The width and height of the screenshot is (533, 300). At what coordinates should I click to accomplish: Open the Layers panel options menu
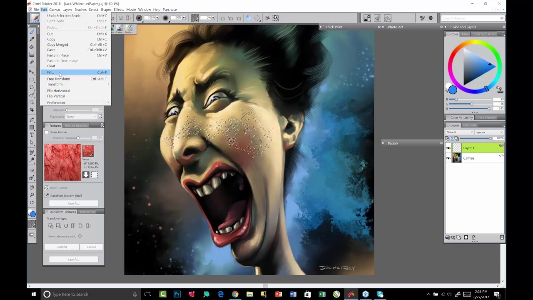coord(503,125)
